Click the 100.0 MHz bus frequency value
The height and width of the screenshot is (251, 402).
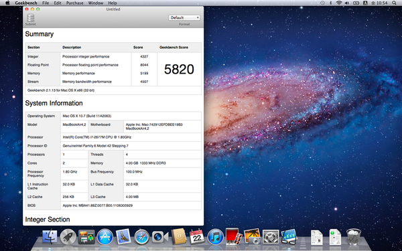tap(134, 172)
